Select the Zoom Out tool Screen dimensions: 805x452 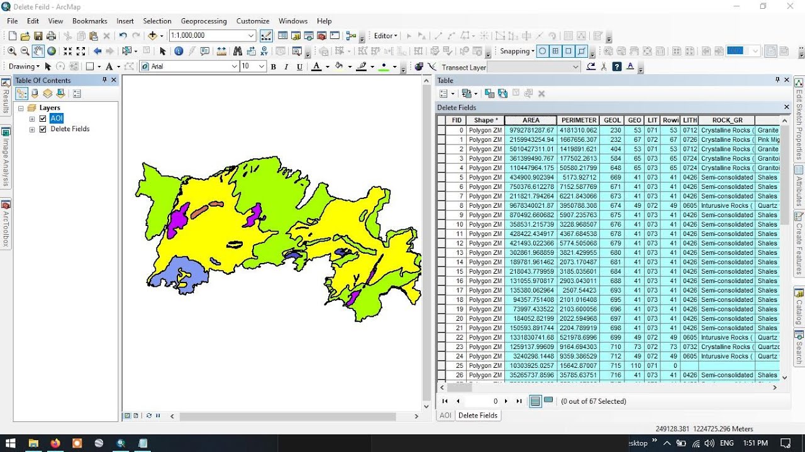(x=25, y=51)
